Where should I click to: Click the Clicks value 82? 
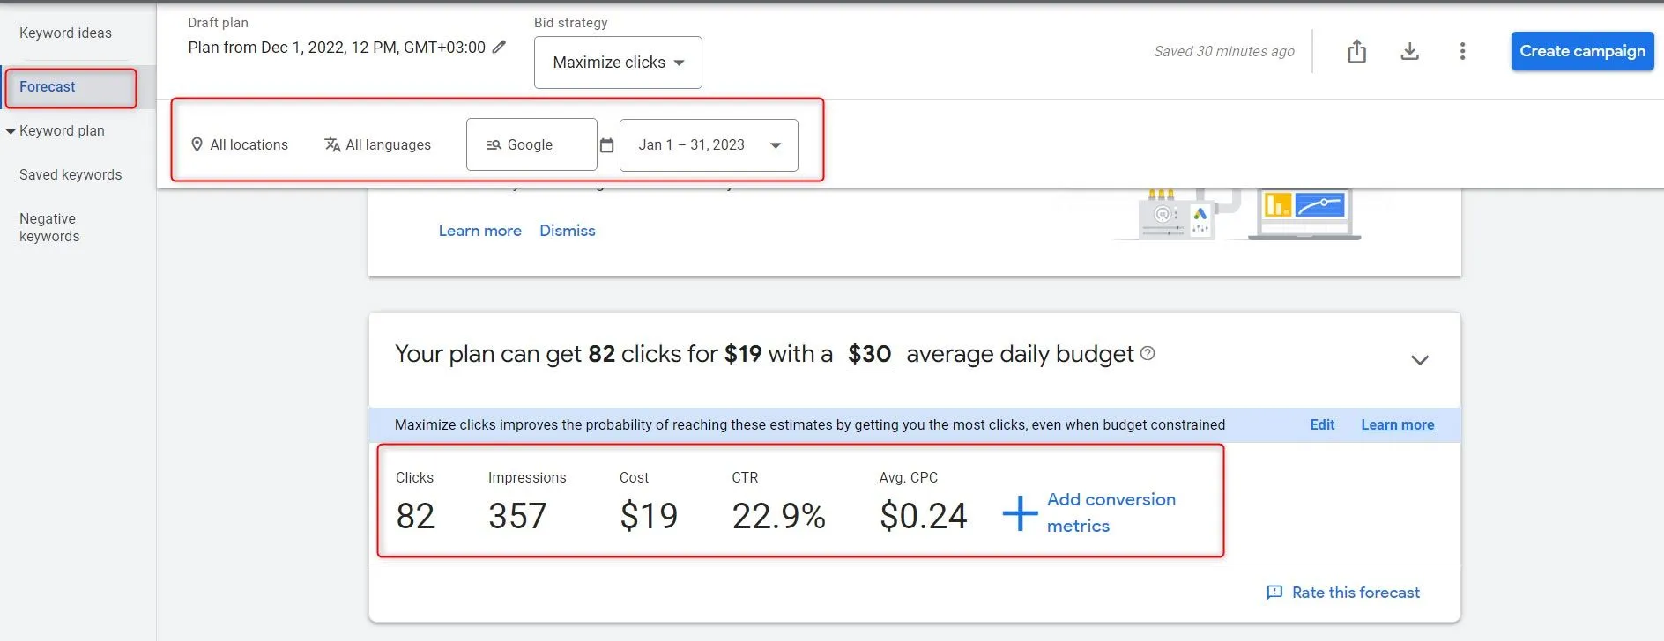415,516
